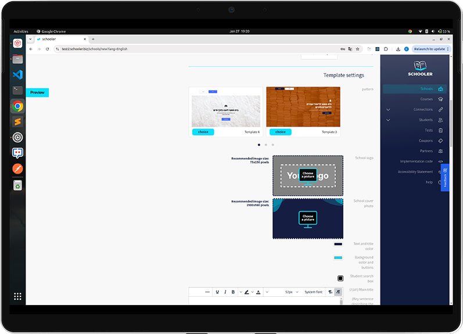Launch Visual Studio Code from the dock
The image size is (463, 334).
click(17, 74)
